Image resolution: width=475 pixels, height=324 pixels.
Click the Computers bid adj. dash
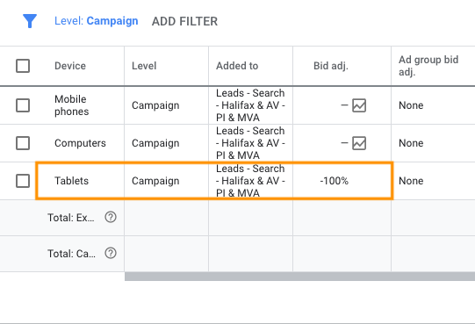344,143
